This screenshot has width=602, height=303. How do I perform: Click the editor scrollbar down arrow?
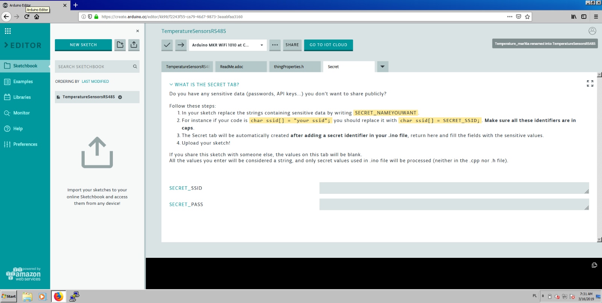599,240
